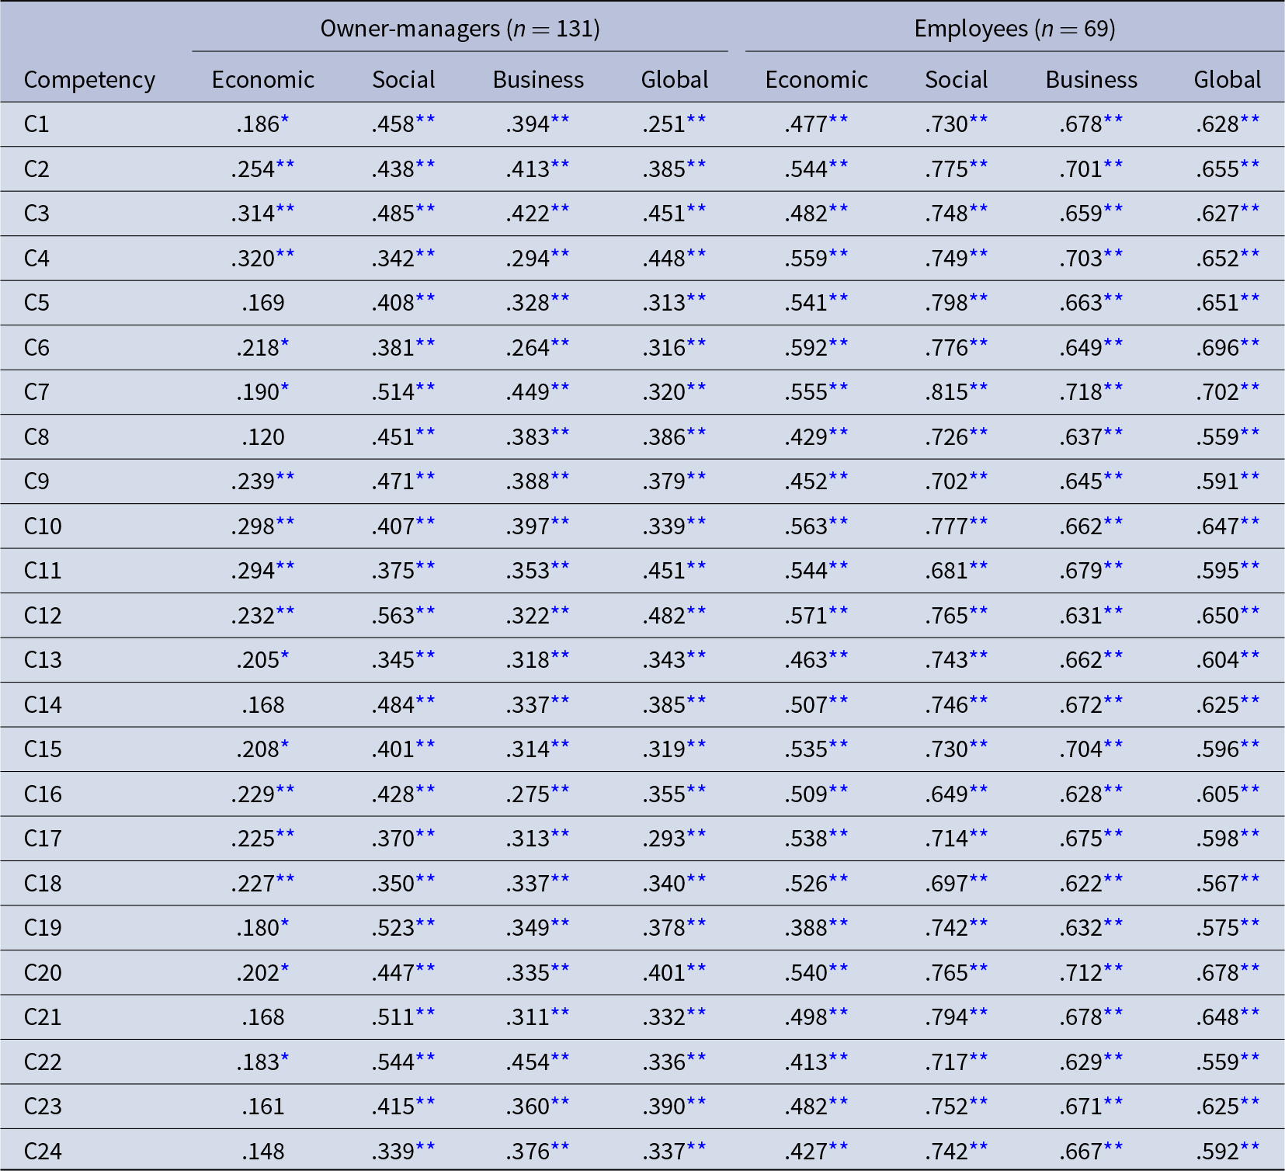Click the Owner-managers Social column header
The width and height of the screenshot is (1285, 1171).
click(x=404, y=80)
